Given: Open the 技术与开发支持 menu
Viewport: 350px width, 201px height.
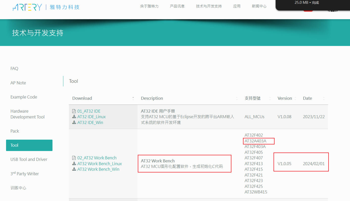Looking at the screenshot, I should [x=209, y=6].
